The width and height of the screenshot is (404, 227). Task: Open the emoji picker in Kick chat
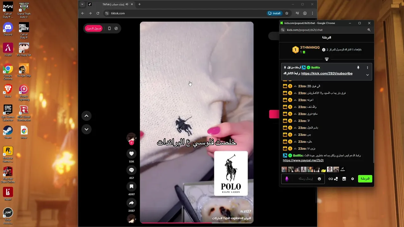(319, 179)
